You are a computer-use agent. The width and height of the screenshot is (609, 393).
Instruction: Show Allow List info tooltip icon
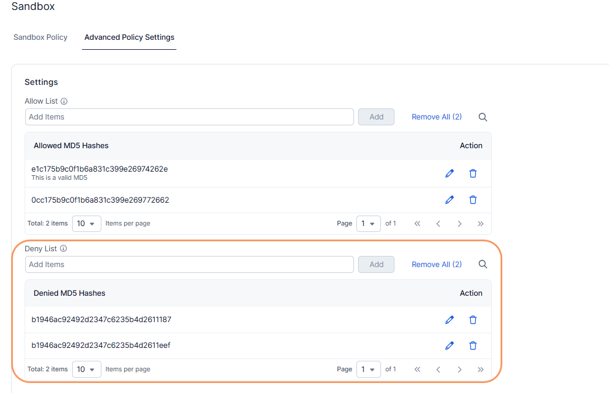click(64, 101)
